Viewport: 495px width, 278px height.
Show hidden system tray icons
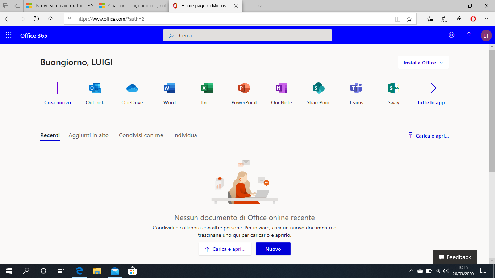pyautogui.click(x=411, y=271)
